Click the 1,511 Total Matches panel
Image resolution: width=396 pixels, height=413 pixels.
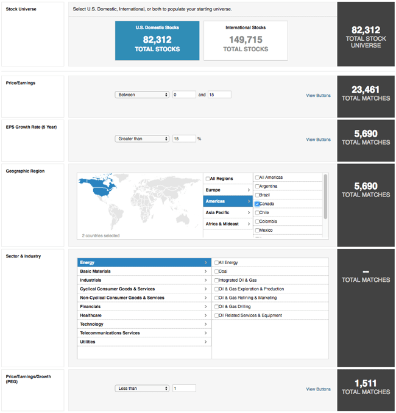366,390
